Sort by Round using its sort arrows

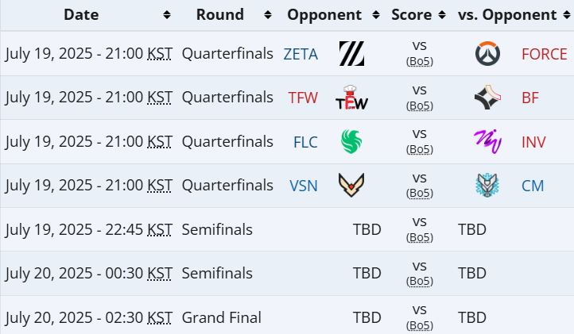click(268, 15)
